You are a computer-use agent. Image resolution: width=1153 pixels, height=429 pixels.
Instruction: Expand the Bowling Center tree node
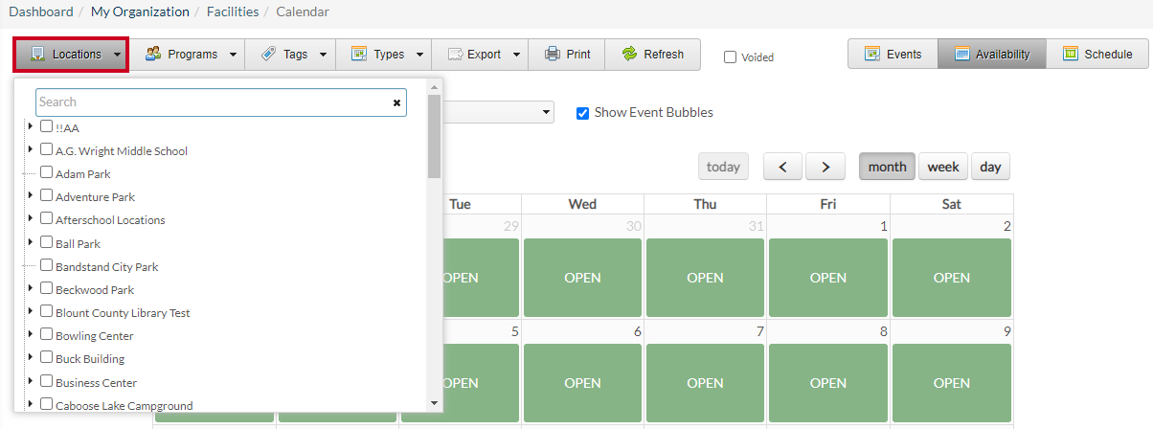coord(31,334)
